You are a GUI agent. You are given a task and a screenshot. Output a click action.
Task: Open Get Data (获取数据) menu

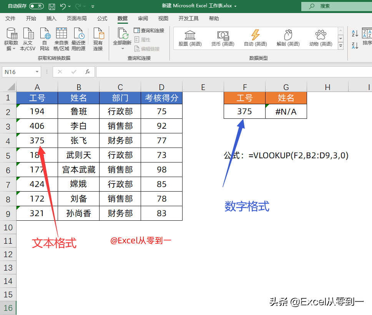11,39
